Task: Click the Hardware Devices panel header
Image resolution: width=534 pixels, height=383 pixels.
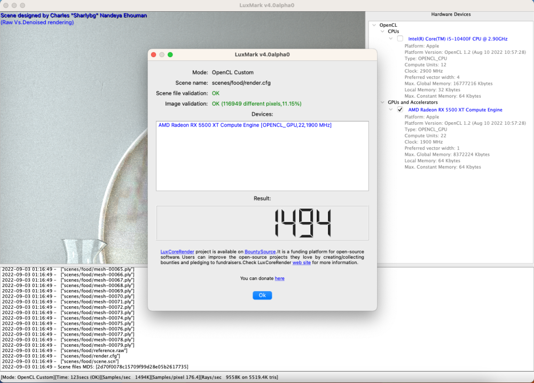Action: (x=451, y=14)
